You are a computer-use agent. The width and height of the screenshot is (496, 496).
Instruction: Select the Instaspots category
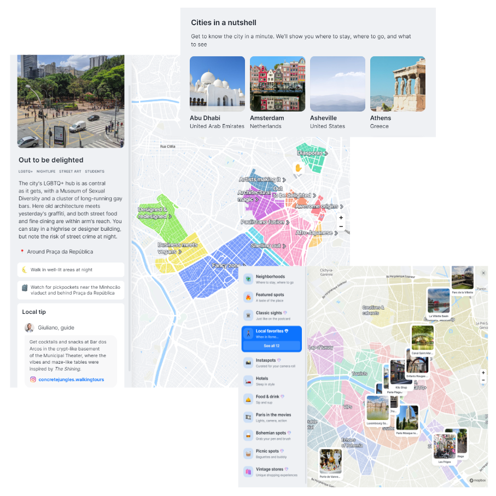pos(271,363)
